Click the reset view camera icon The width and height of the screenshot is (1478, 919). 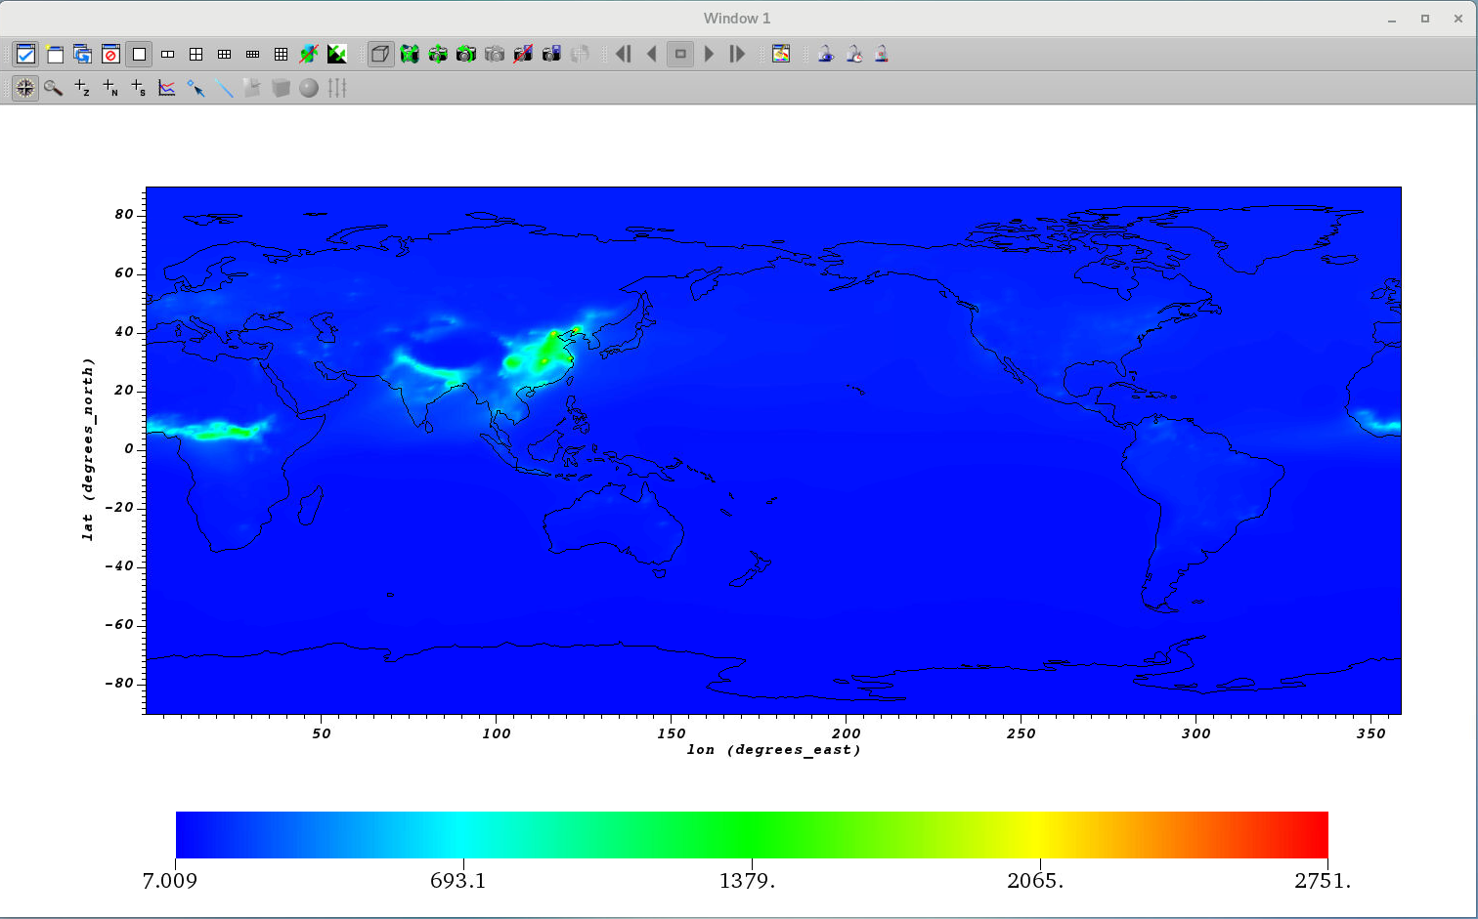tap(410, 55)
